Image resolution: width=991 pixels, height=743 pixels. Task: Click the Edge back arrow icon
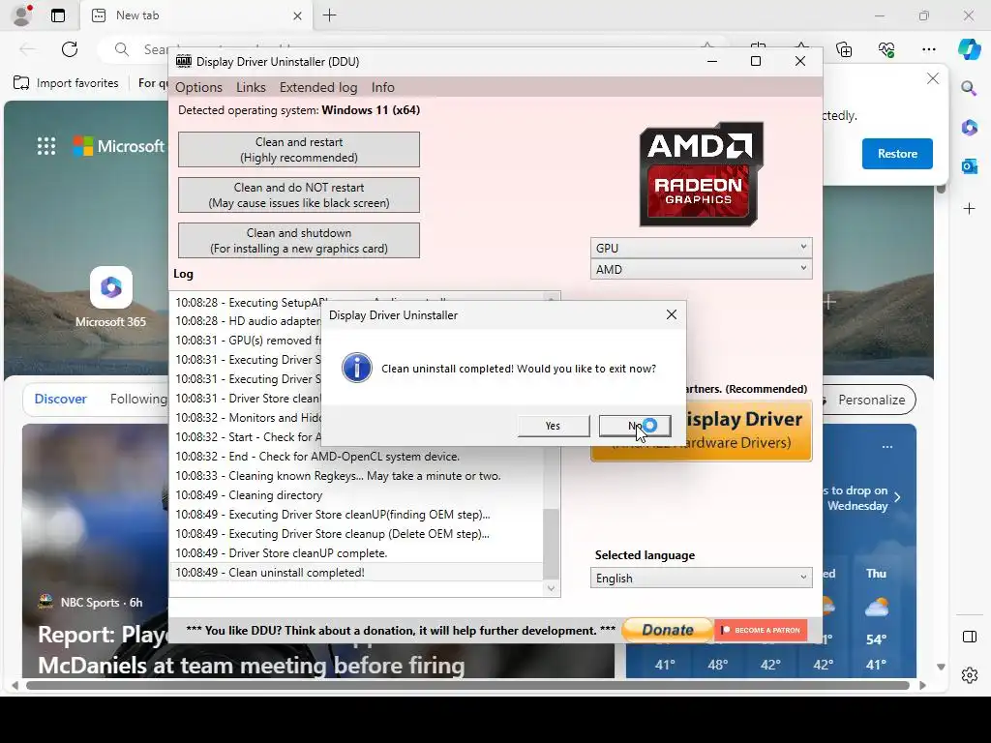(x=27, y=49)
